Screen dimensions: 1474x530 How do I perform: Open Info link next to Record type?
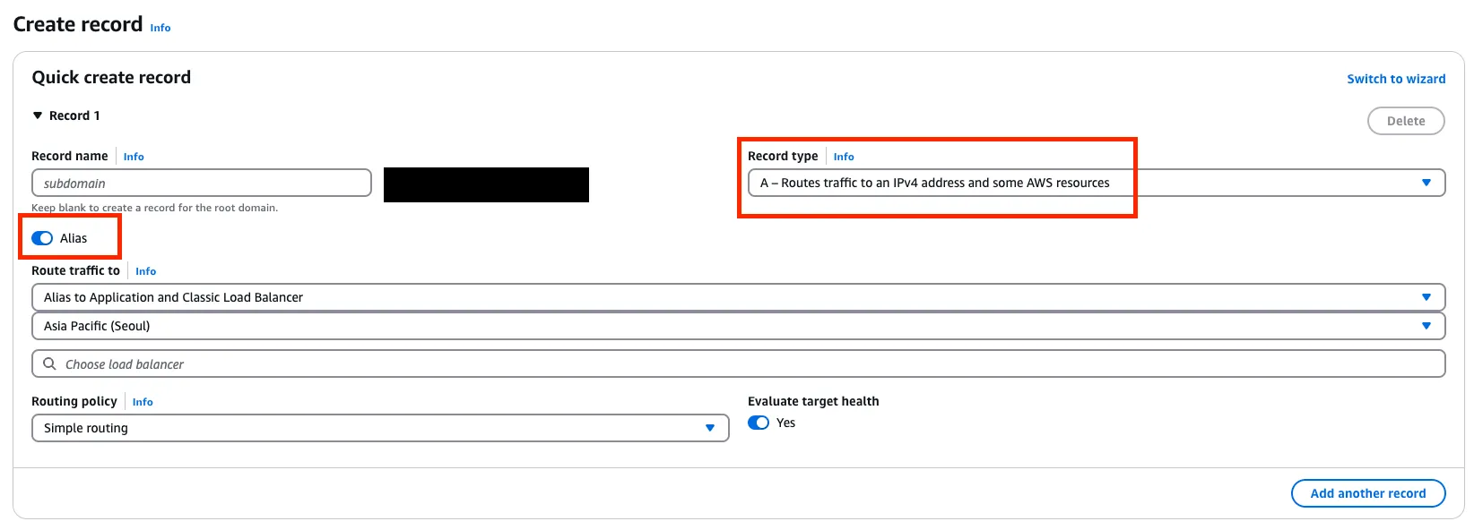(x=844, y=157)
